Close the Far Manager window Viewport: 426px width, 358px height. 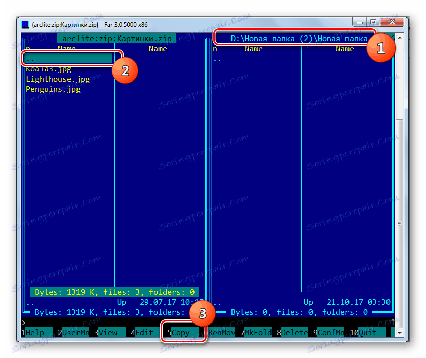392,22
